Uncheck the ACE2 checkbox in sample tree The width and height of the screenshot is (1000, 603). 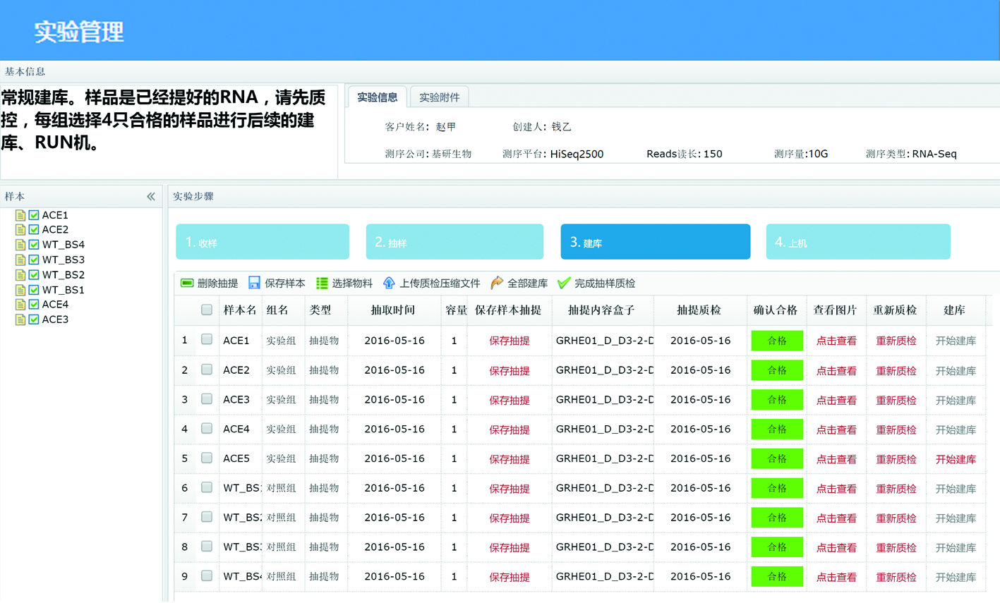[x=34, y=230]
